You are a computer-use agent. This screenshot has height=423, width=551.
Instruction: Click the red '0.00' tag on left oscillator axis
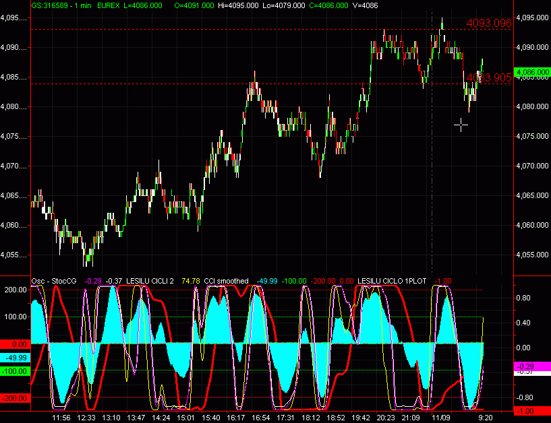pos(15,344)
